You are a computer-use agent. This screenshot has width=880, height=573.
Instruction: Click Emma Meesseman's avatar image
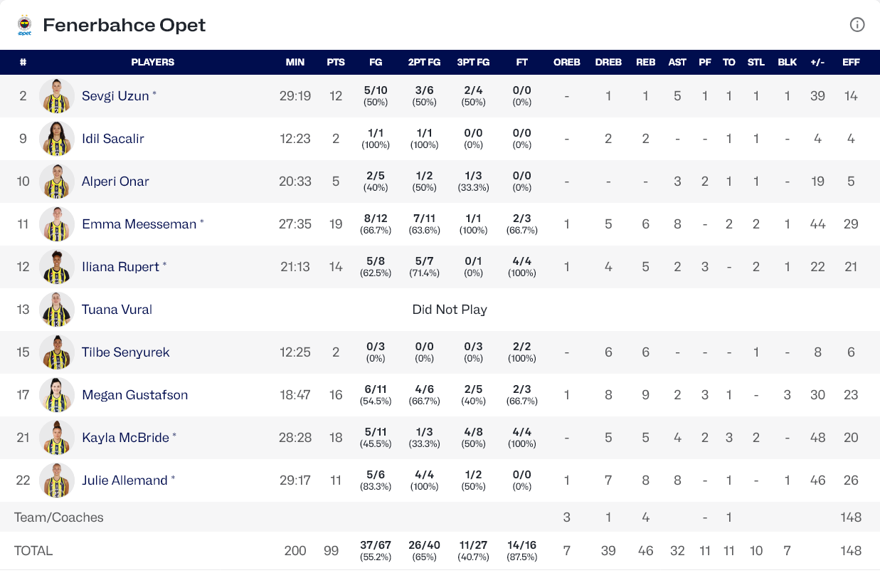pyautogui.click(x=57, y=224)
